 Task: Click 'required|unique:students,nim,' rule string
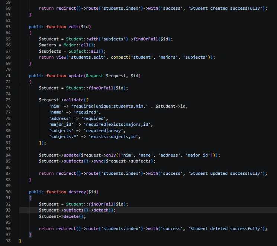tap(110, 106)
